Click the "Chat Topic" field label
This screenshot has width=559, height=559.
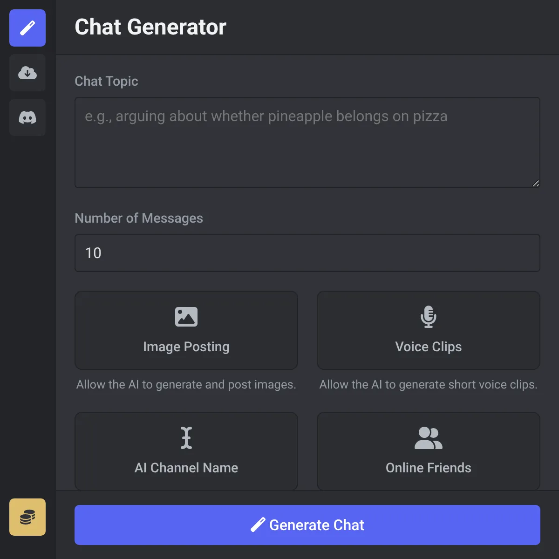[x=106, y=81]
